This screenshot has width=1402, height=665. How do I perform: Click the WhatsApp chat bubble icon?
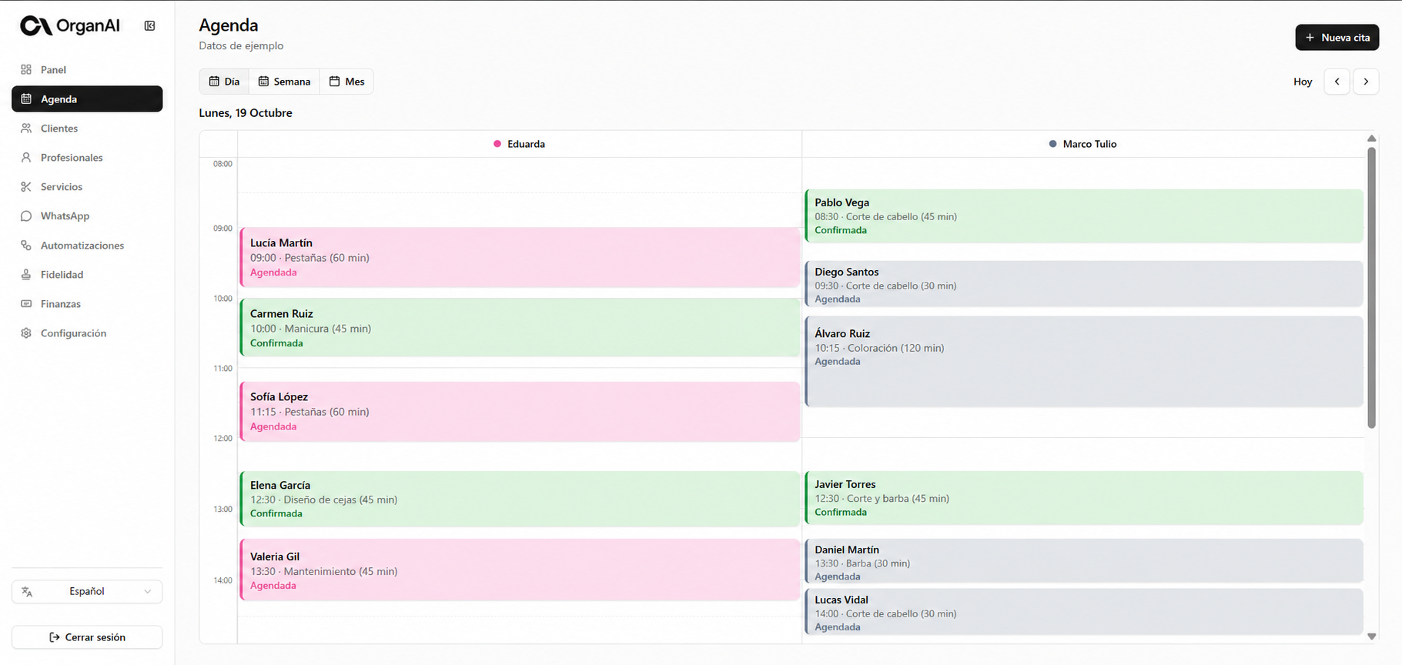tap(26, 216)
